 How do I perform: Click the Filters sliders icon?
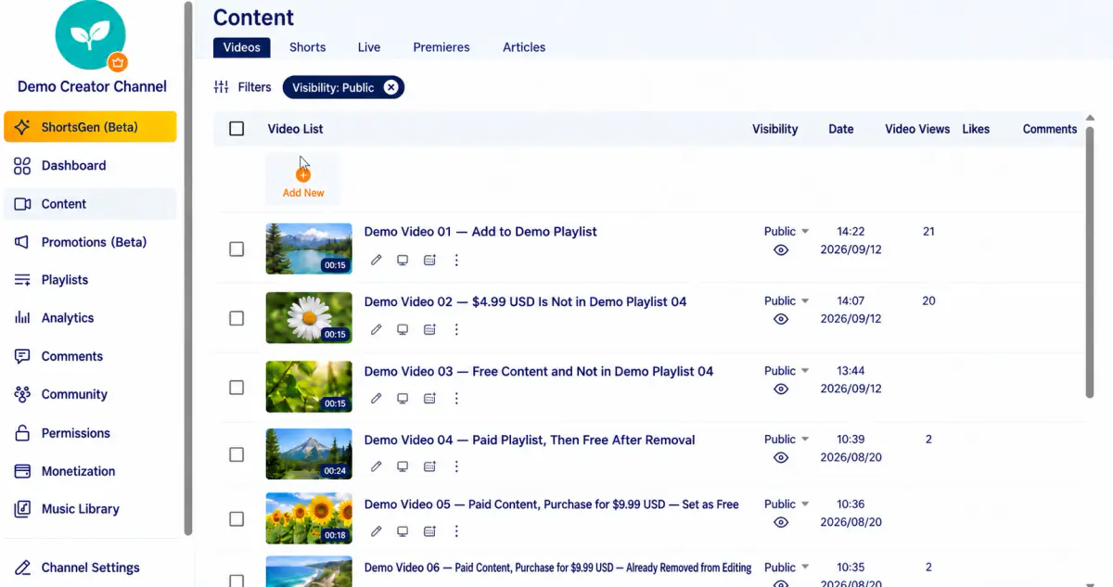(221, 87)
